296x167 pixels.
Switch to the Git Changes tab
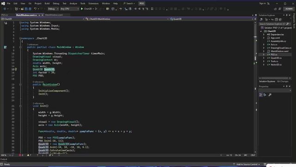pyautogui.click(x=283, y=82)
